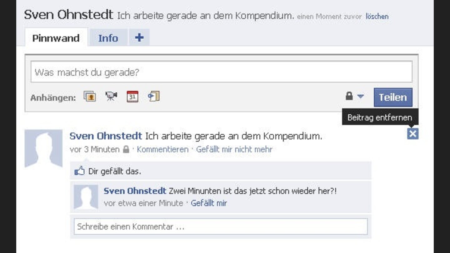Unlike the post via "Gefällt mir nicht mehr"
450x253 pixels.
[234, 149]
